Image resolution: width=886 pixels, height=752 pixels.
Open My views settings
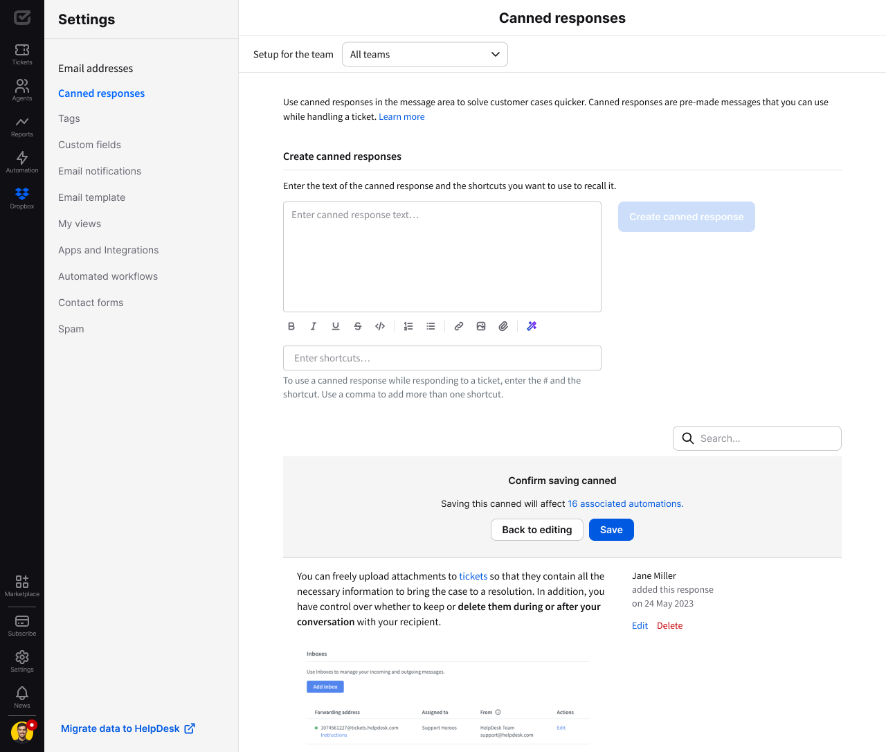coord(80,224)
